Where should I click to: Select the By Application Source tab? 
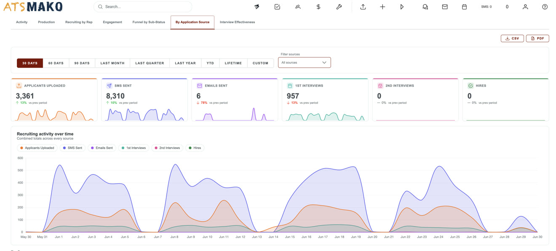coord(192,22)
